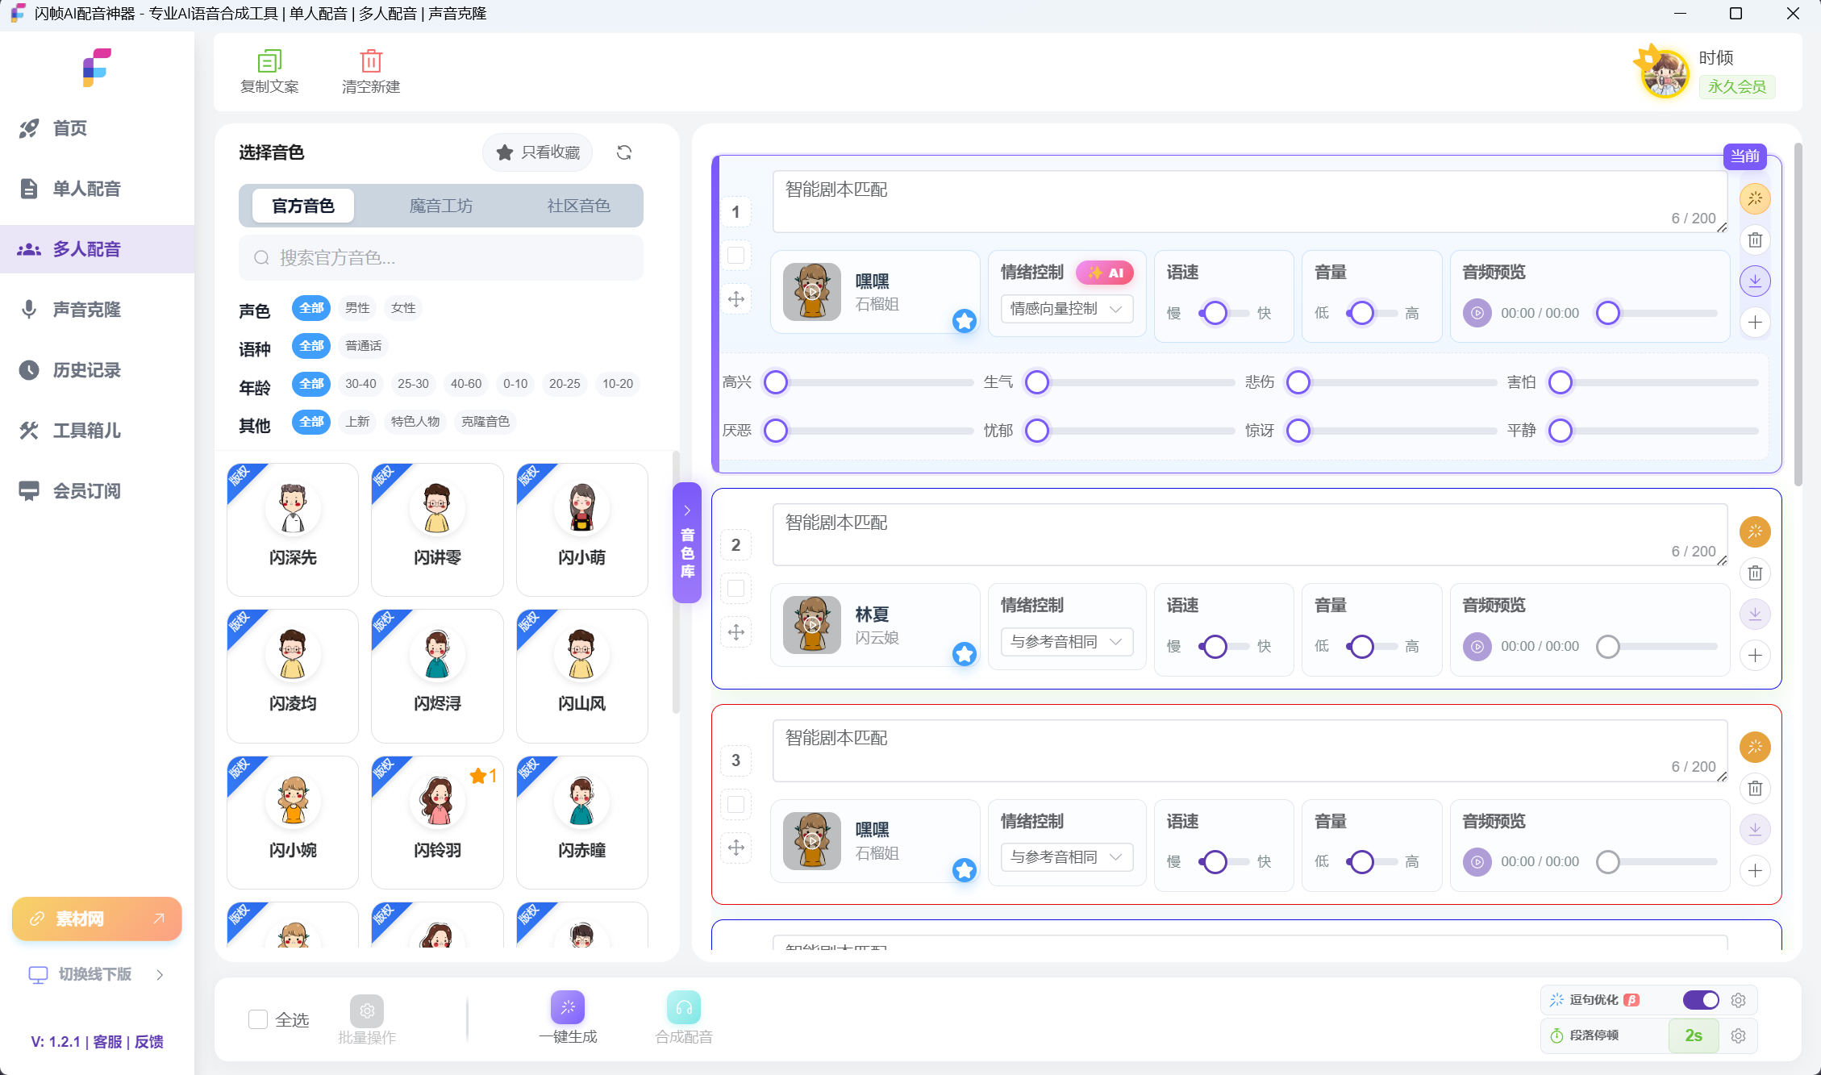The height and width of the screenshot is (1075, 1821).
Task: Open 情感向量控制 dropdown in row 1
Action: [1065, 309]
